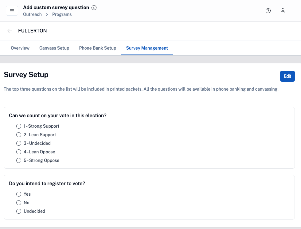Pick the 4 - Lean Oppose option
301x229 pixels.
pyautogui.click(x=19, y=152)
